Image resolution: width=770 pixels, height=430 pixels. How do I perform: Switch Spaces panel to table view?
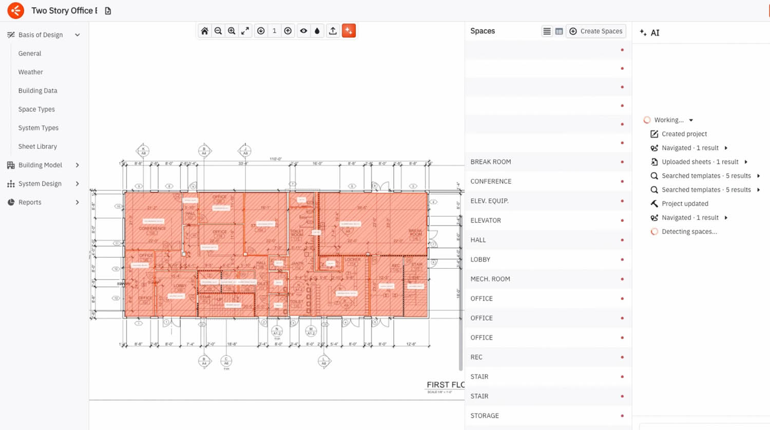click(559, 31)
